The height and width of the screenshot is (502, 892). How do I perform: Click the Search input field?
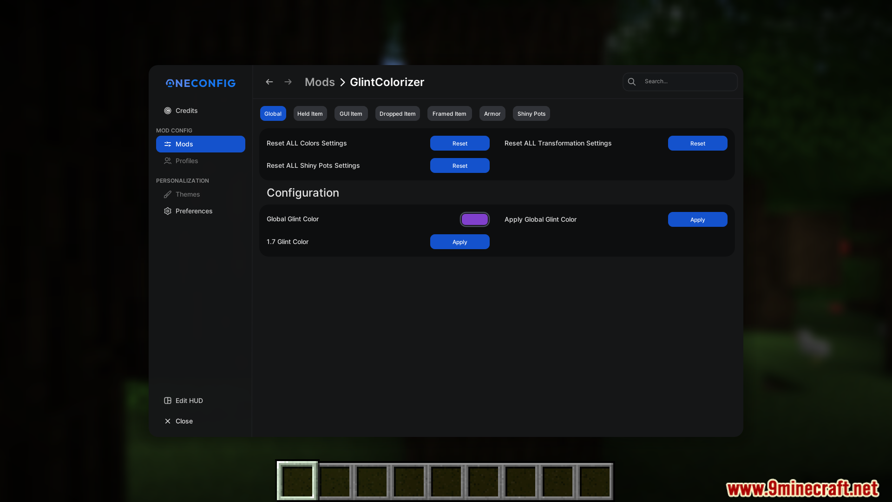pos(680,82)
